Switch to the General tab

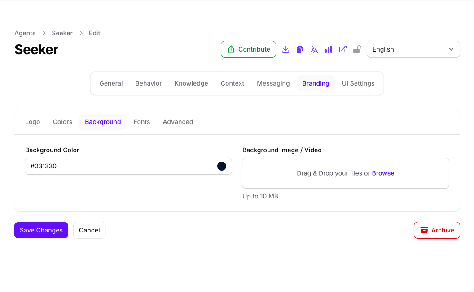pyautogui.click(x=111, y=84)
